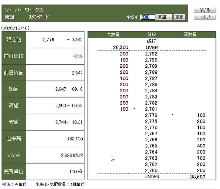Screen dimensions: 220x189
Task: Click the 前日比較 row label
Action: [x=14, y=56]
